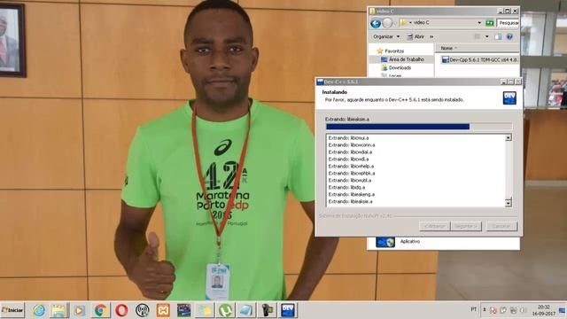The image size is (567, 319).
Task: Select log line 'Extraindo: libicwutil.a'
Action: [350, 180]
